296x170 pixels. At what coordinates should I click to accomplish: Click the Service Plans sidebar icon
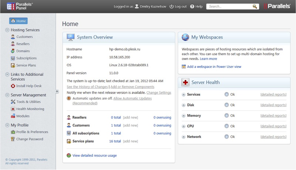pyautogui.click(x=13, y=66)
